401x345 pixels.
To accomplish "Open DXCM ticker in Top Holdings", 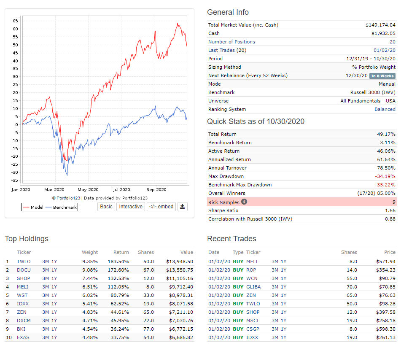I will click(x=24, y=321).
